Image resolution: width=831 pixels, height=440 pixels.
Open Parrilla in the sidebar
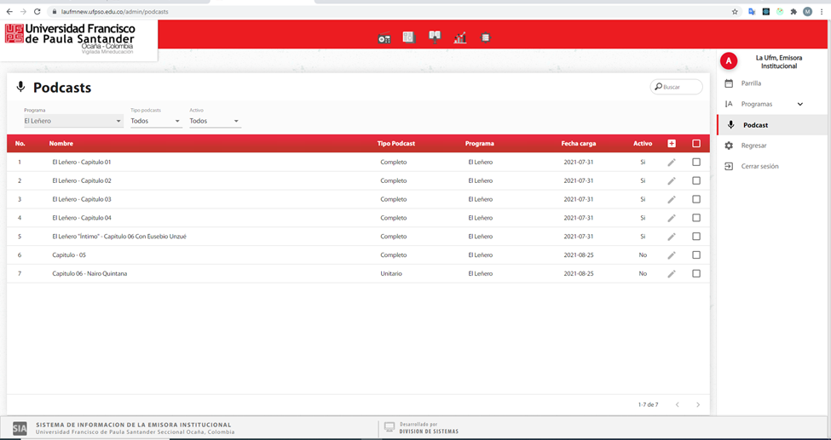[x=751, y=83]
